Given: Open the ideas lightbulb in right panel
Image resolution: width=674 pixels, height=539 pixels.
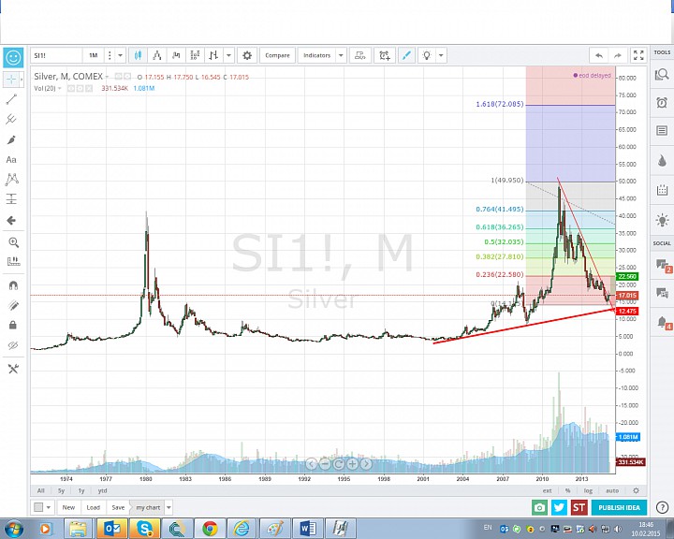Looking at the screenshot, I should click(662, 220).
